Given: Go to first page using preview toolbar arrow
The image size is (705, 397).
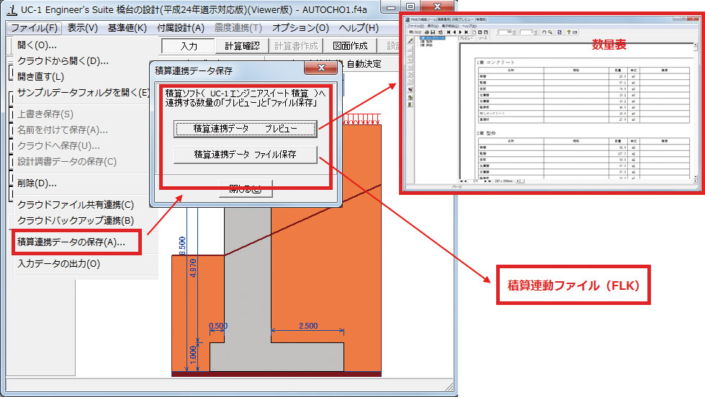Looking at the screenshot, I should 449,32.
